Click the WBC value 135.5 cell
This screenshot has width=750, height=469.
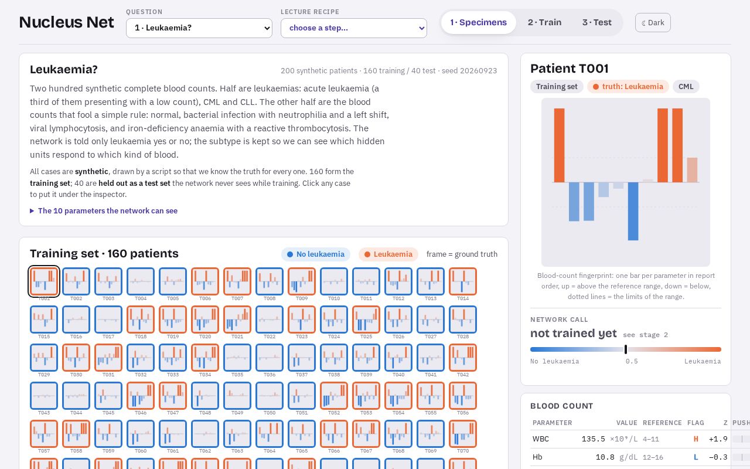609,439
